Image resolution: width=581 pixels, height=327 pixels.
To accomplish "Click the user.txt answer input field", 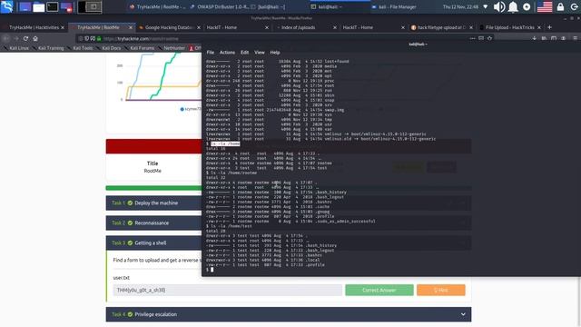I will click(228, 290).
